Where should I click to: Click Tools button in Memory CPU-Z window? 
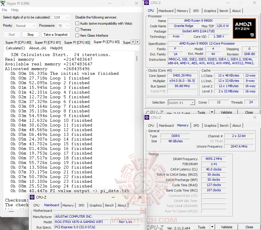point(201,227)
